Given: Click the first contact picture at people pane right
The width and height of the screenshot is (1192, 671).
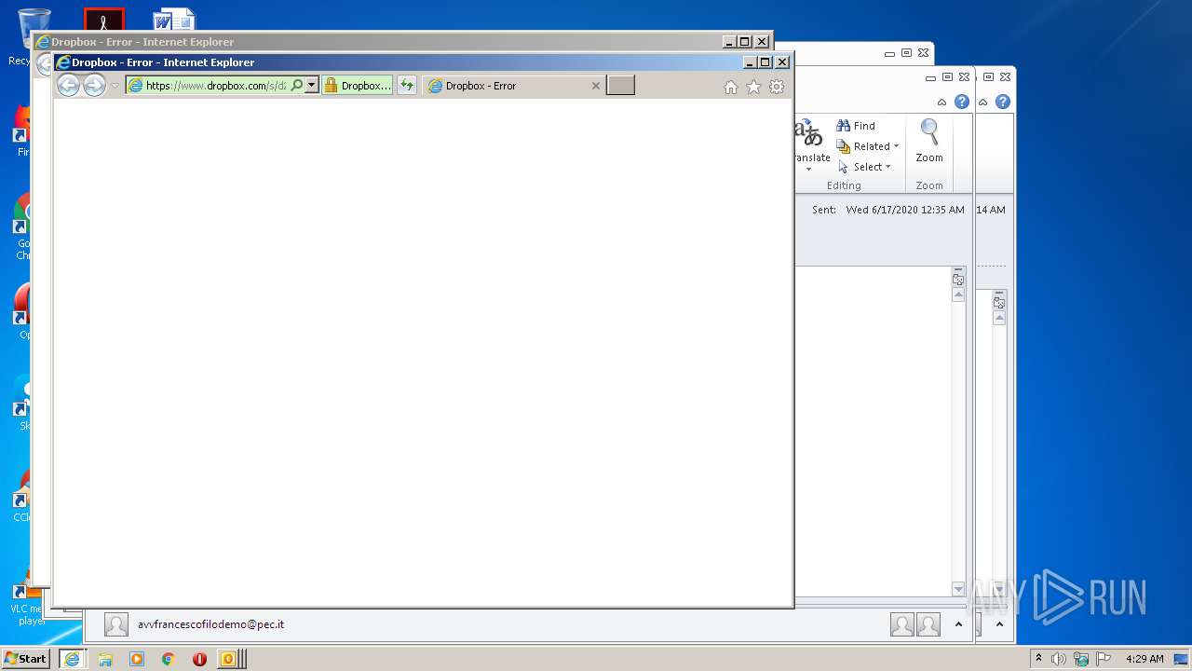Looking at the screenshot, I should (x=902, y=624).
